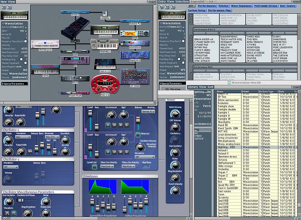Select BP mode for filter 2
This screenshot has width=301, height=220.
[x=120, y=152]
